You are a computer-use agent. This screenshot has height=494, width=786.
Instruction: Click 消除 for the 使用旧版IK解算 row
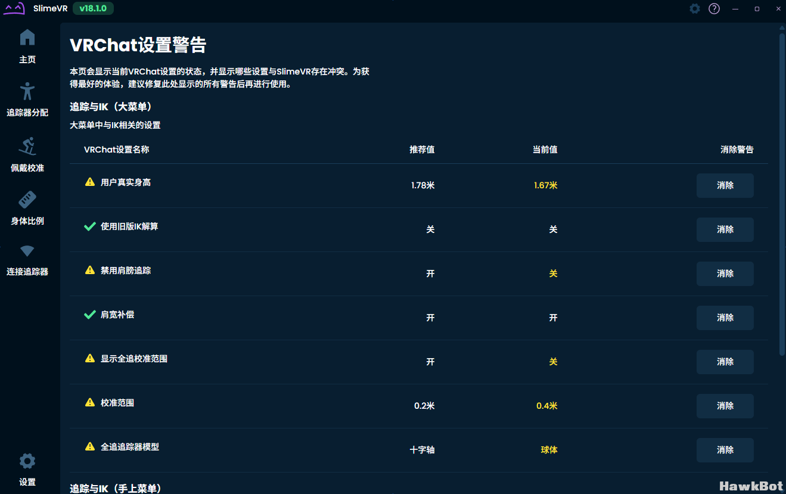point(725,229)
